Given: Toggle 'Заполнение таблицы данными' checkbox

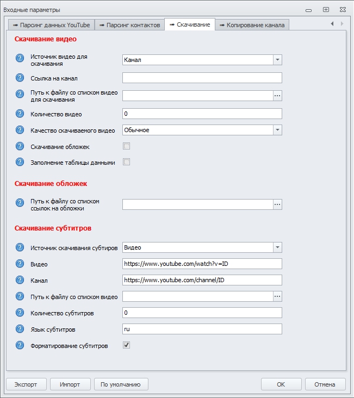Looking at the screenshot, I should (127, 162).
